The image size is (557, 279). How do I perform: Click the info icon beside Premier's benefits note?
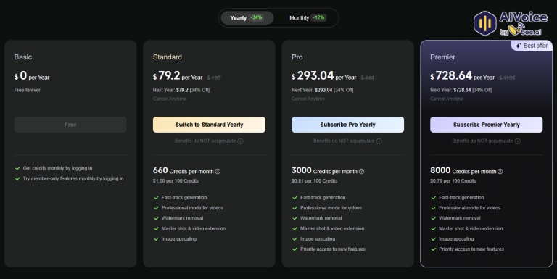tap(518, 141)
